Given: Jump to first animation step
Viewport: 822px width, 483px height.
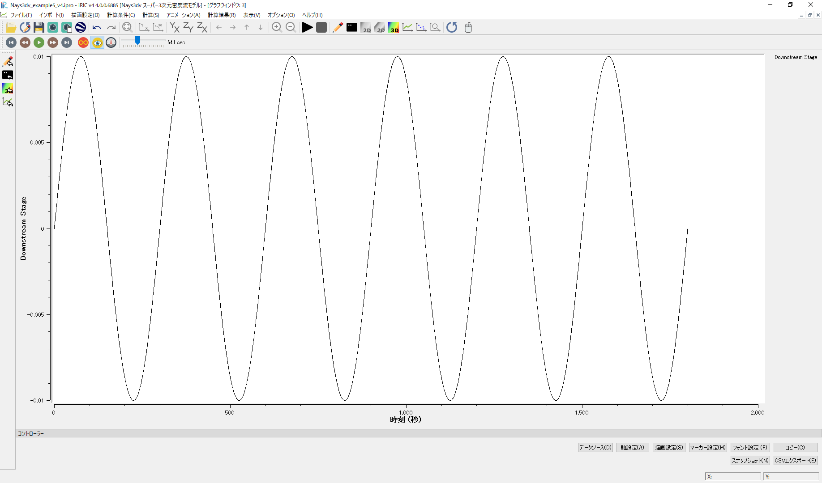Looking at the screenshot, I should tap(11, 42).
